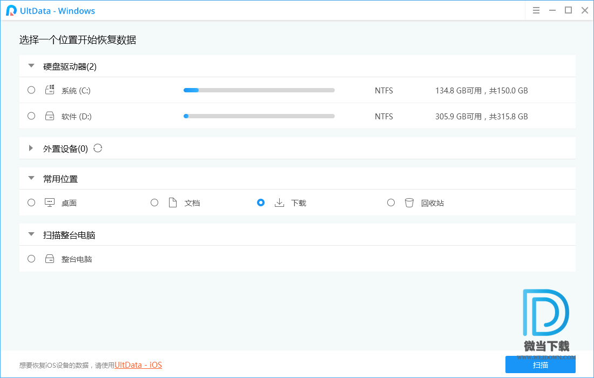Click the Documents file icon
This screenshot has width=594, height=378.
pos(173,202)
